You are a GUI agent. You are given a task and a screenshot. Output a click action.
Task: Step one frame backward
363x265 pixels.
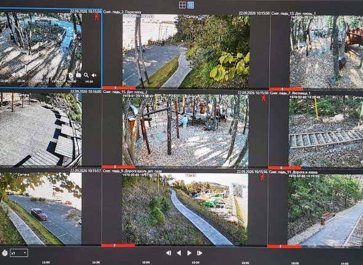coord(169,253)
